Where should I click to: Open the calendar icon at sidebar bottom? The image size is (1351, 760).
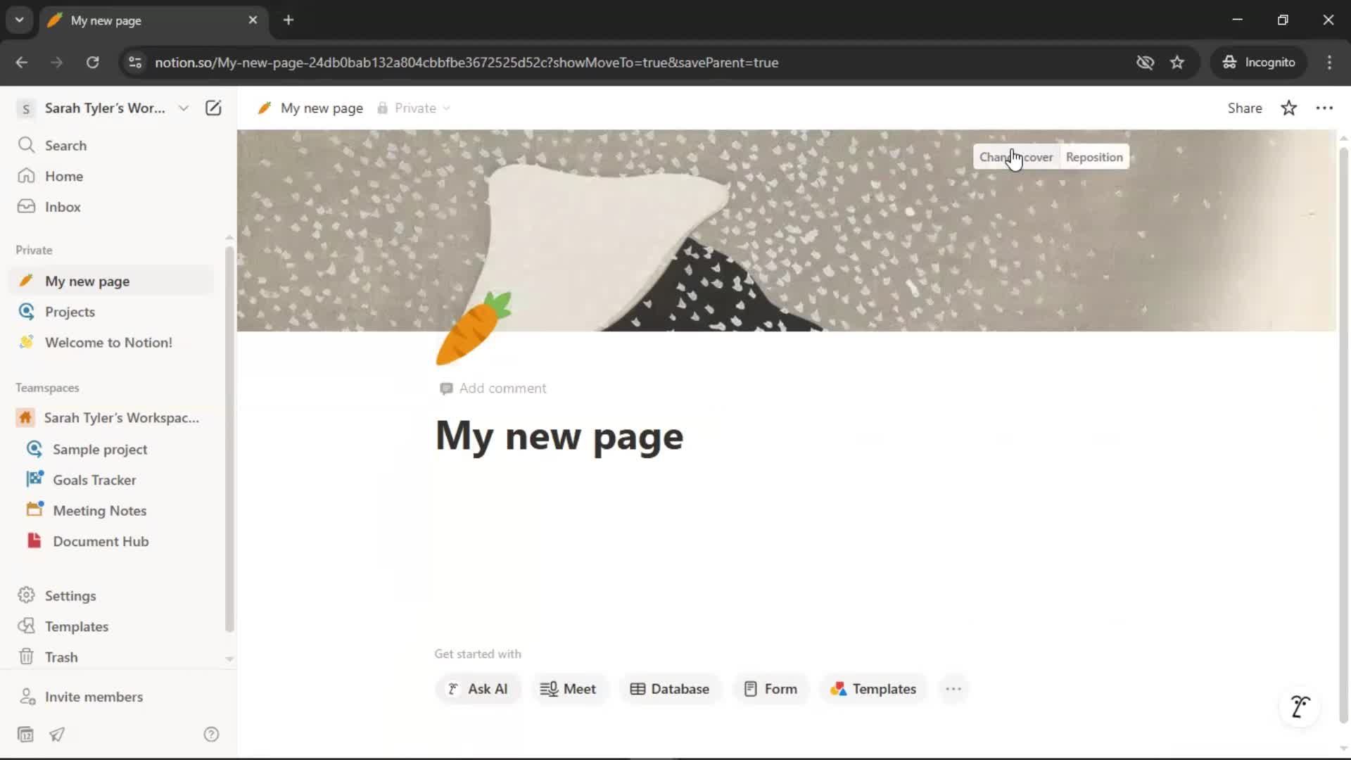coord(25,735)
